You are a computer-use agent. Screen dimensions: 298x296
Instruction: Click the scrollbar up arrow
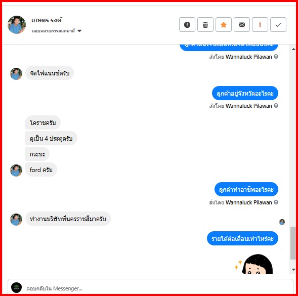click(293, 49)
